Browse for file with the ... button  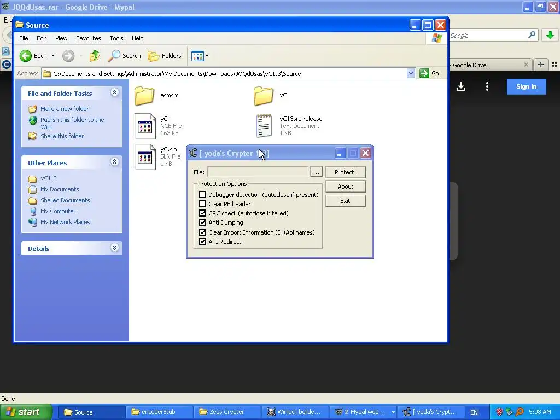tap(316, 172)
